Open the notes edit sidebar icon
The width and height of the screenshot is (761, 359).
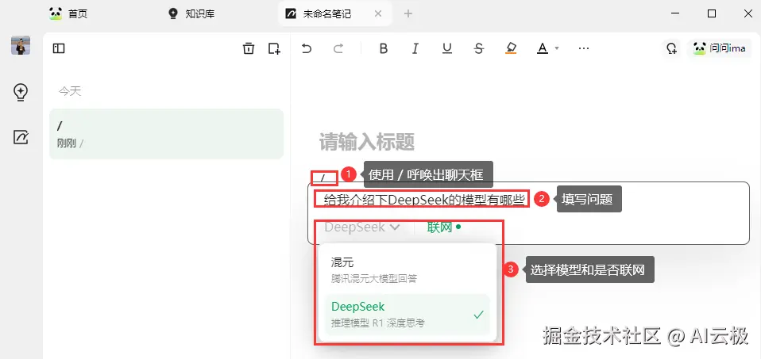click(x=21, y=137)
